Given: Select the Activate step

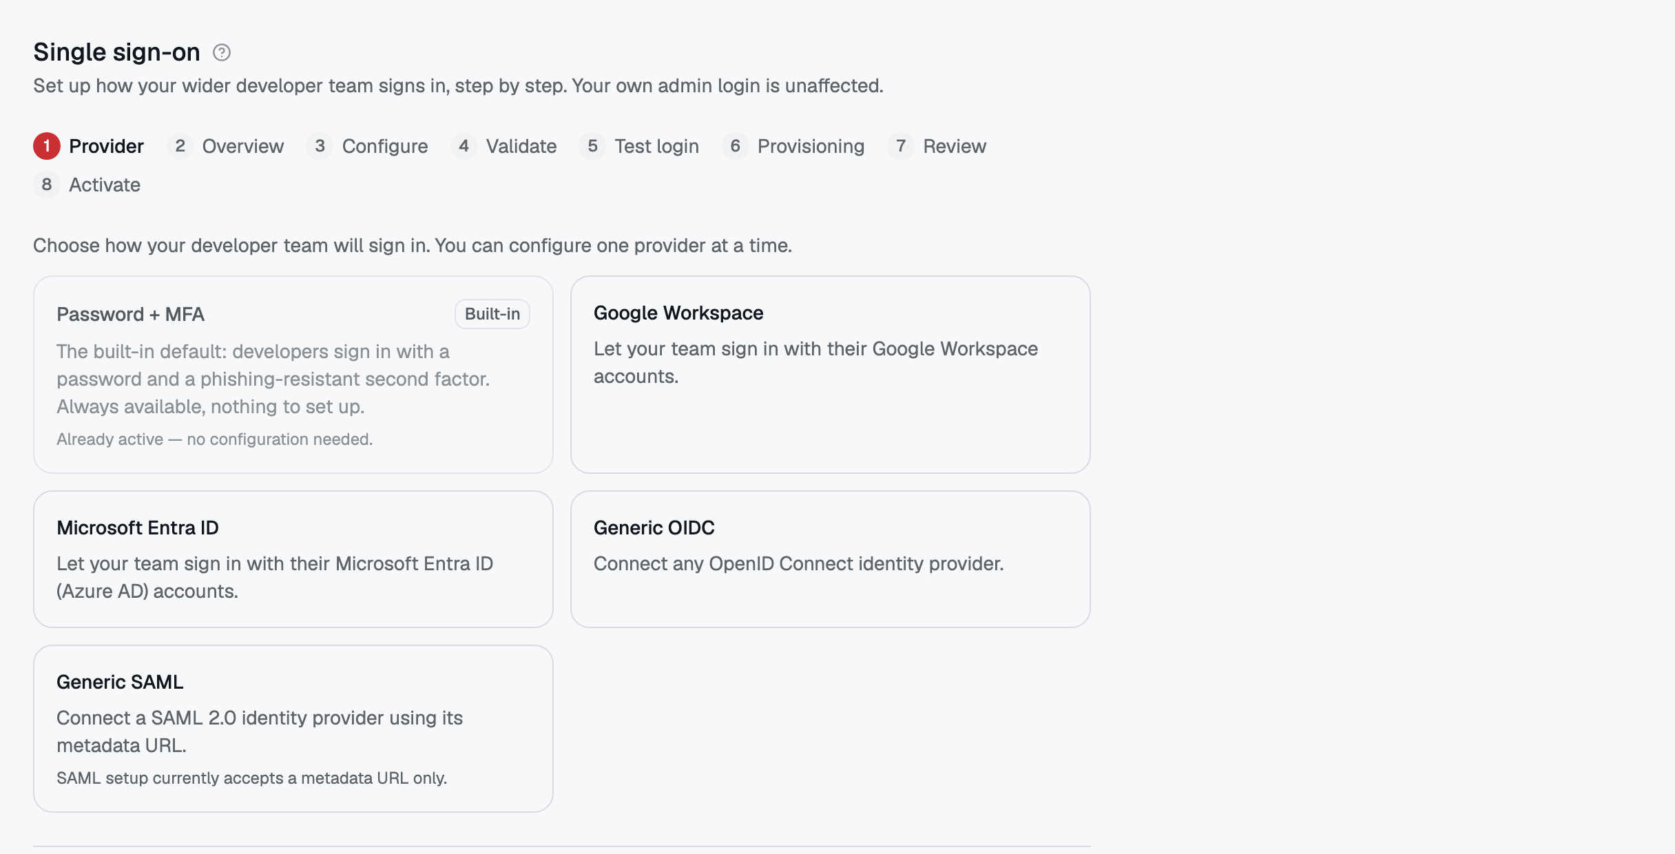Looking at the screenshot, I should (87, 185).
